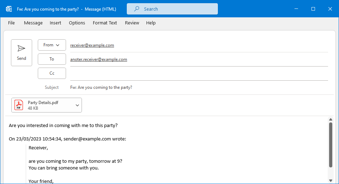Click the message body scrollbar thumb
This screenshot has height=184, width=339.
[331, 144]
